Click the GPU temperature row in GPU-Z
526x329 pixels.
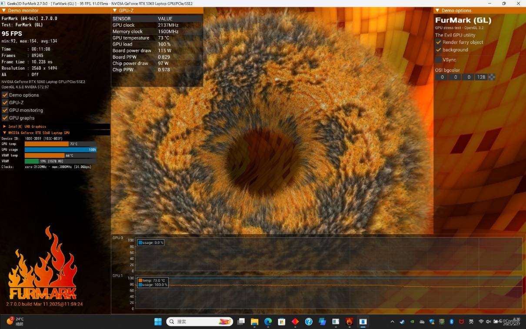[x=157, y=38]
